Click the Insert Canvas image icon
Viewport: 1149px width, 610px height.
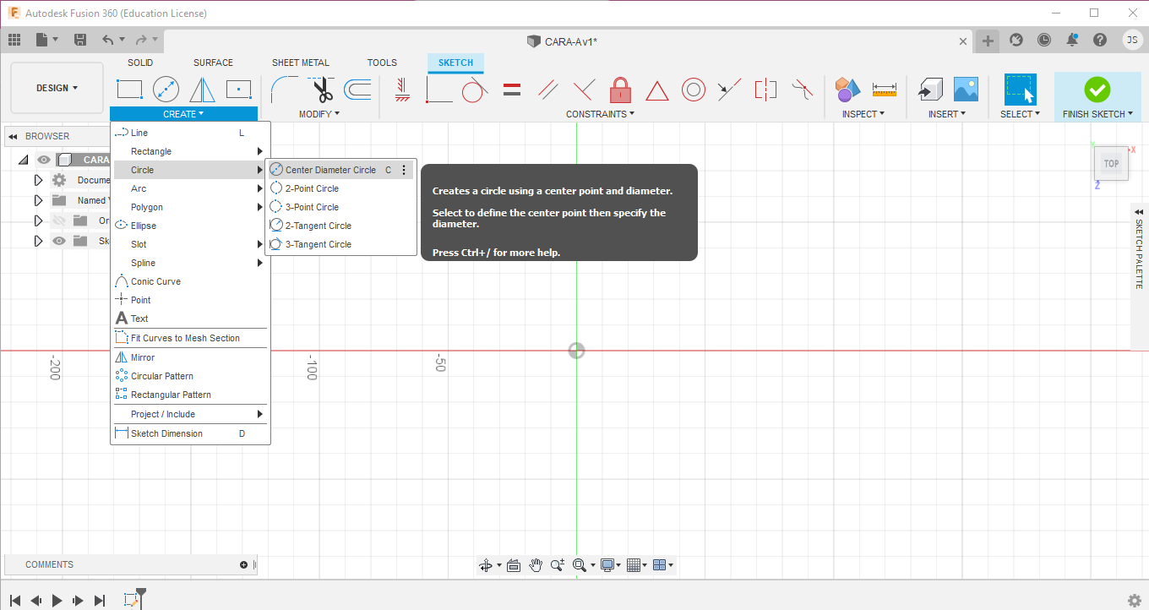[x=966, y=89]
